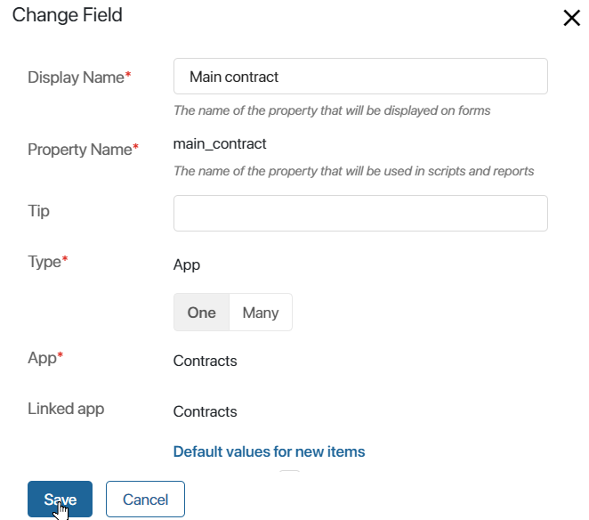Cancel editing the field
This screenshot has width=589, height=520.
[145, 500]
